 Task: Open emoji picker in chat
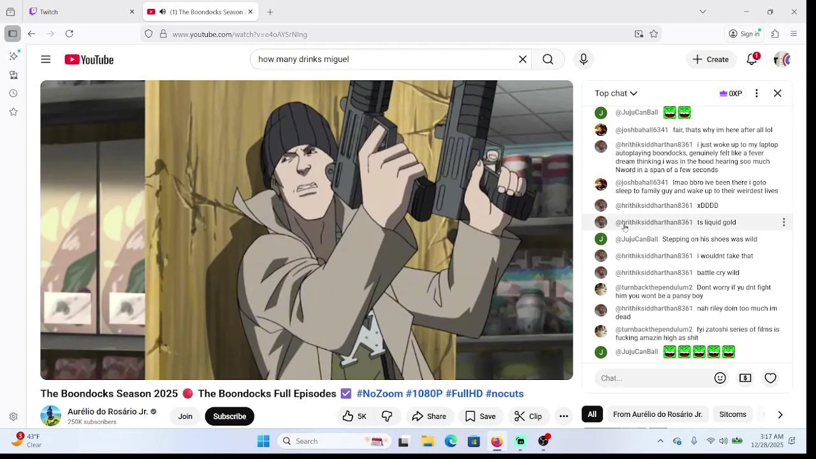[720, 378]
